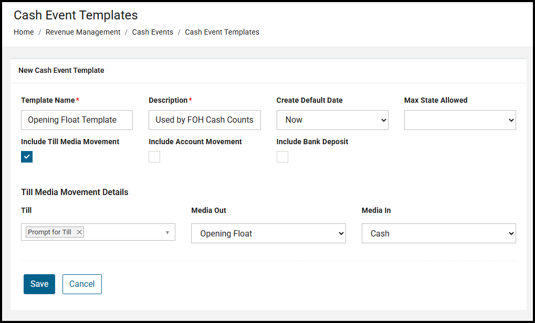The image size is (535, 323).
Task: Click the Media In label
Action: pos(376,211)
